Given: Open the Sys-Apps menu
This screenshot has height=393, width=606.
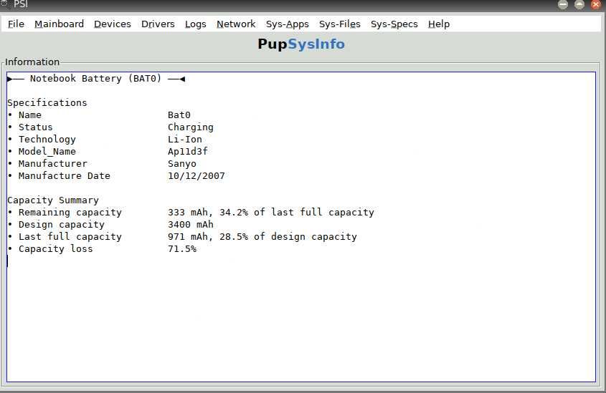Looking at the screenshot, I should click(x=287, y=24).
